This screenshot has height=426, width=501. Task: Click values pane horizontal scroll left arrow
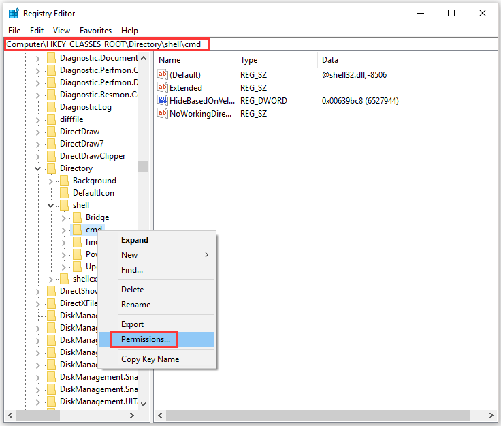[160, 416]
